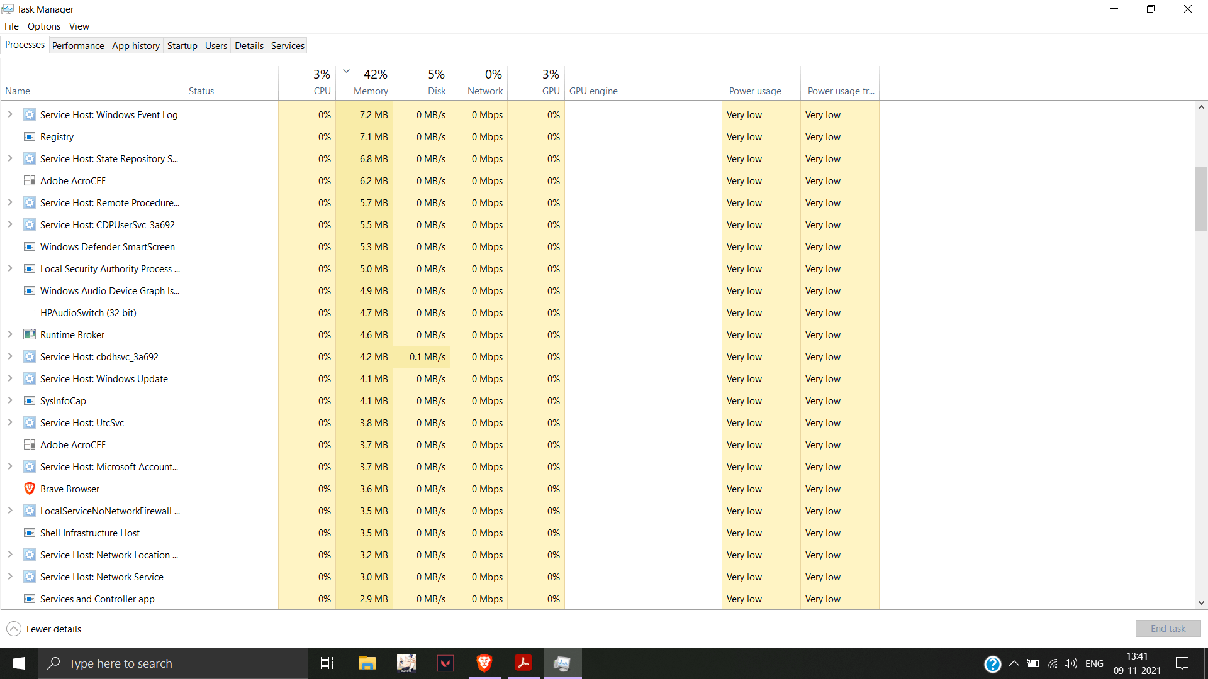Click the Runtime Broker process icon

point(29,334)
